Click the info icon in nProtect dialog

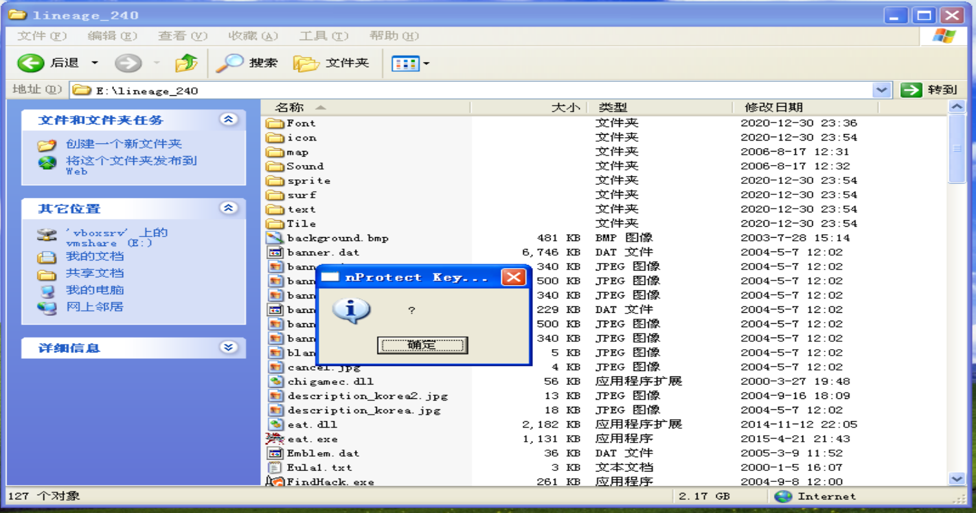(351, 310)
